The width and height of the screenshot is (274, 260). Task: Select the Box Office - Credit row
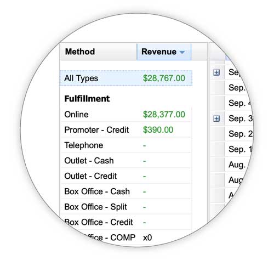[126, 222]
